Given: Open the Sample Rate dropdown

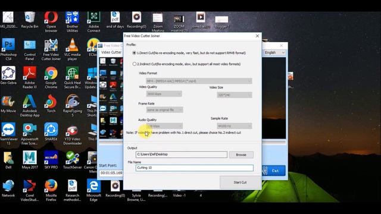Looking at the screenshot, I should pos(234,126).
